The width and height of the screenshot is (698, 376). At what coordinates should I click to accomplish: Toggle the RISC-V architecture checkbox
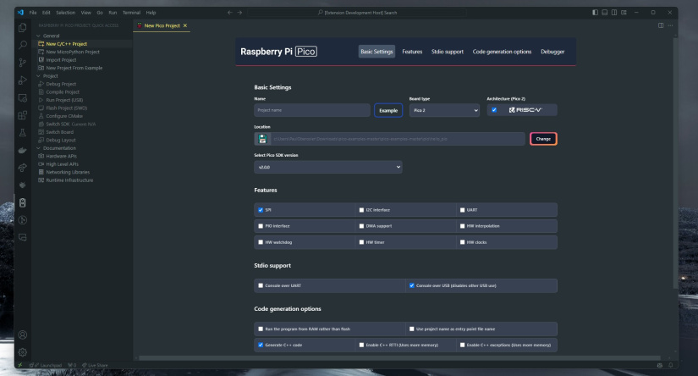click(495, 110)
